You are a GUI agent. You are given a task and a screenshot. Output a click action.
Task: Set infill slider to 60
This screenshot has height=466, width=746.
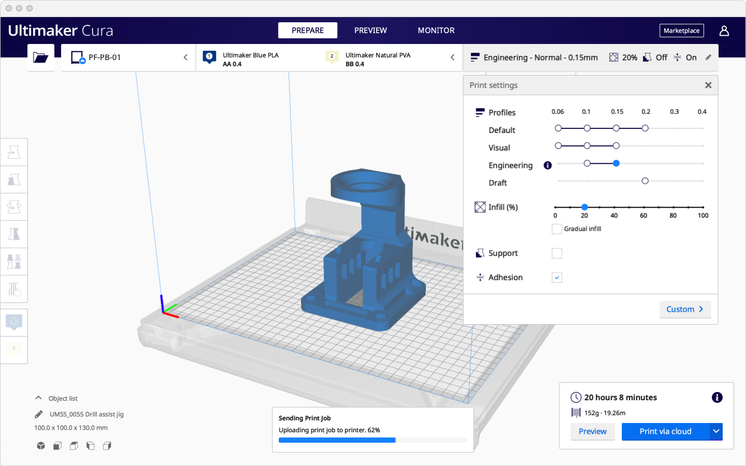pos(644,207)
